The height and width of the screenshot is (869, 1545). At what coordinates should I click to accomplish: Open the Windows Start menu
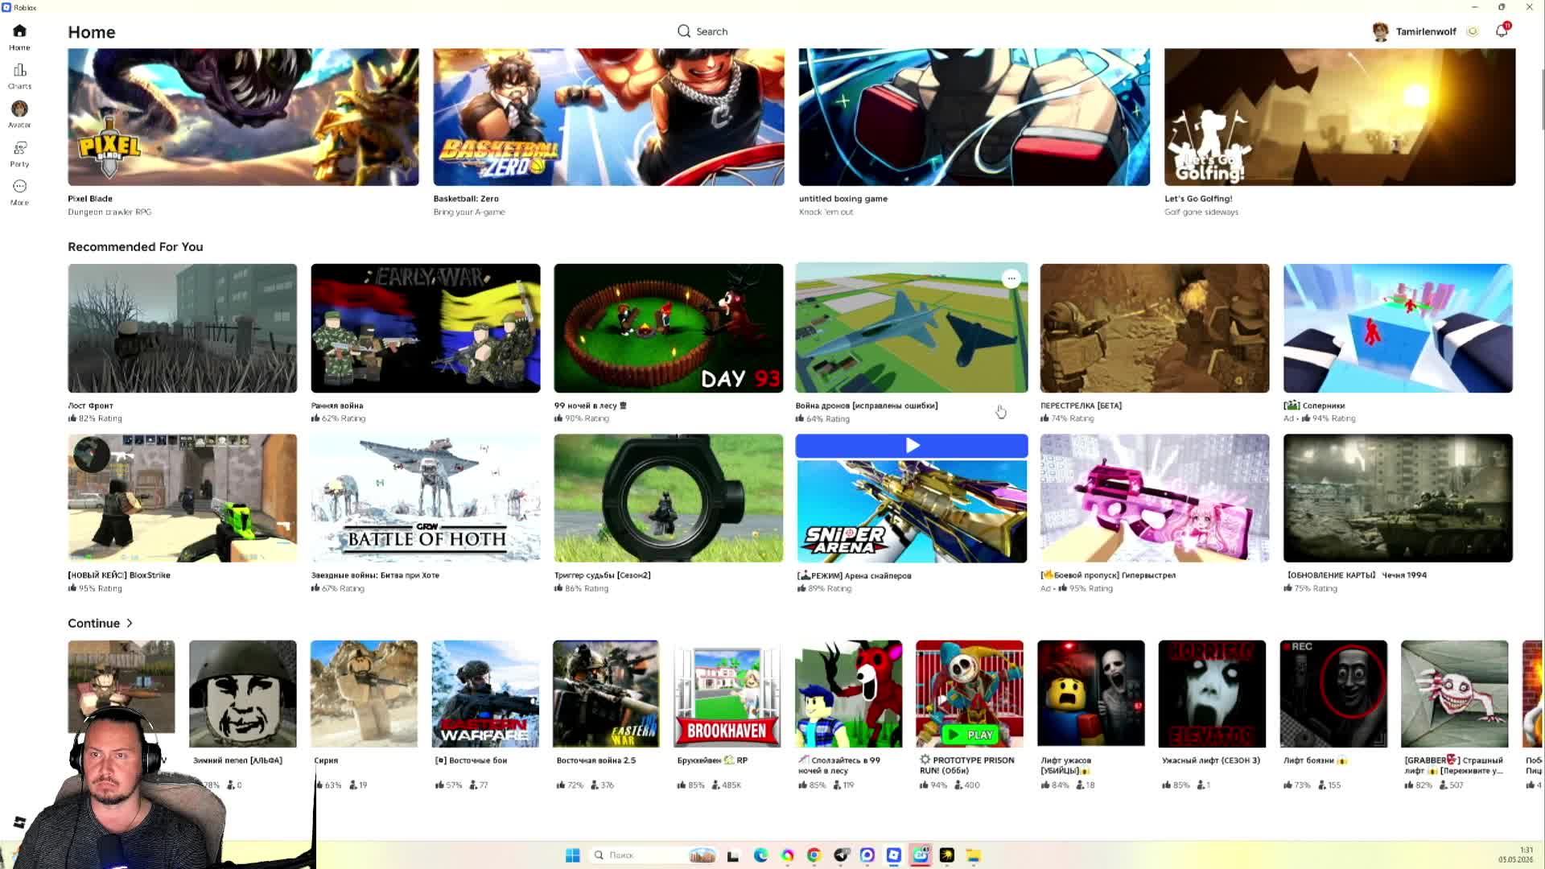pos(573,855)
